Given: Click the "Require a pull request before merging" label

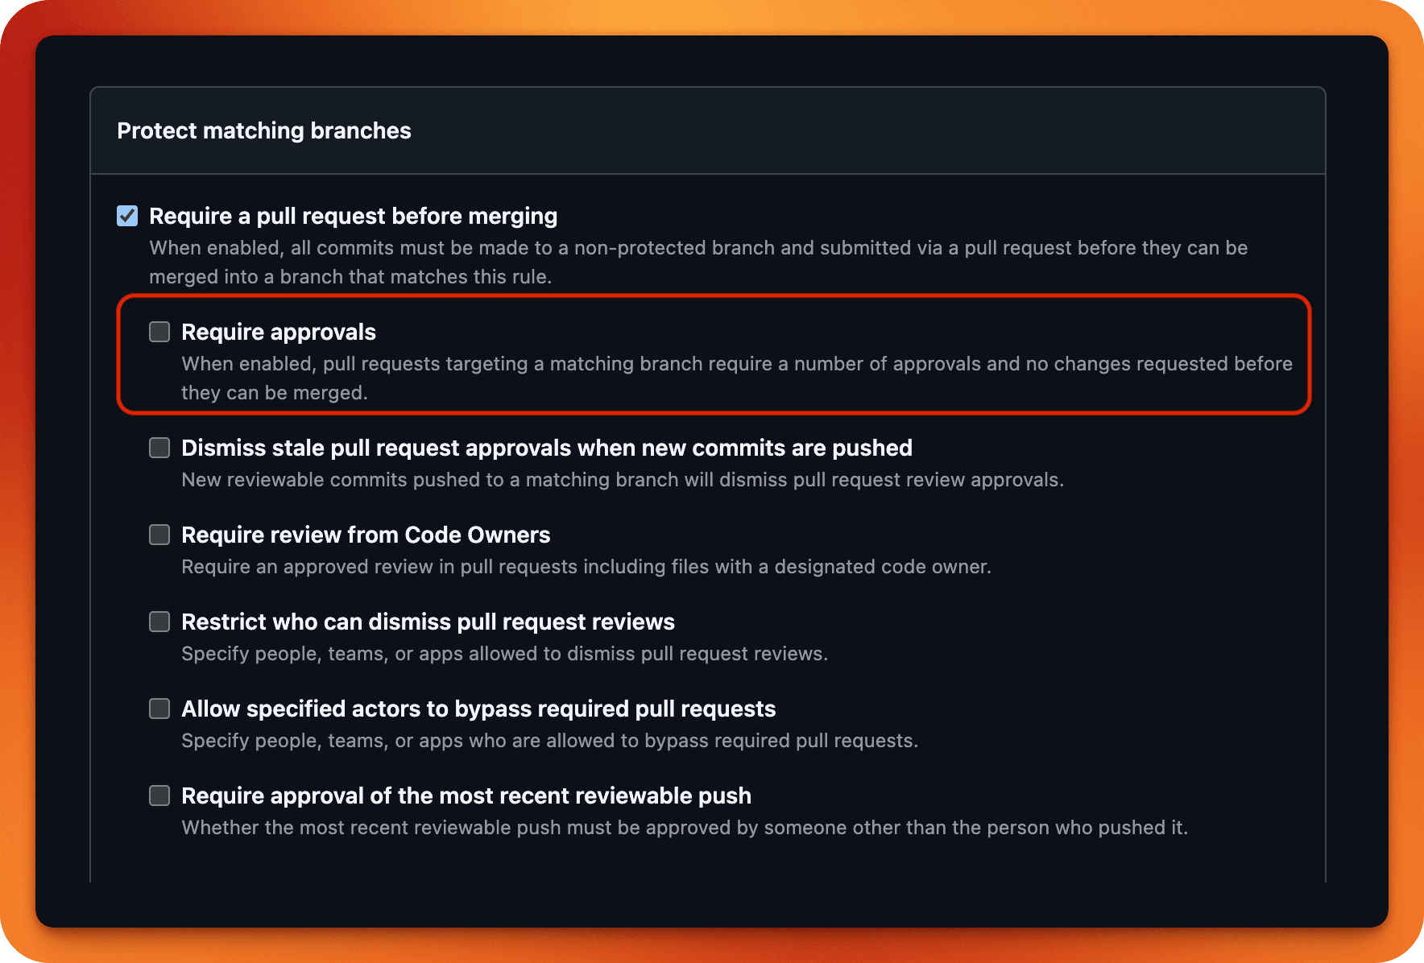Looking at the screenshot, I should pyautogui.click(x=353, y=216).
